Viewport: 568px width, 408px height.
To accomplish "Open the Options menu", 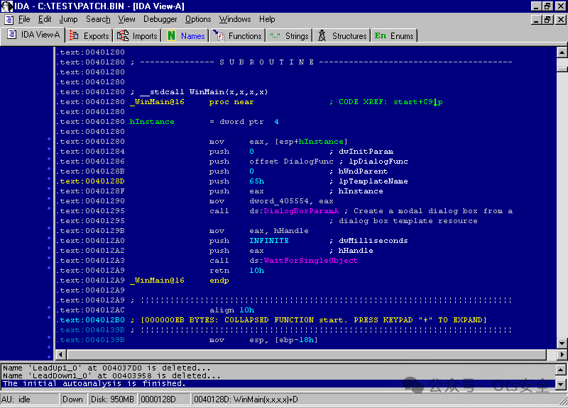I will click(198, 19).
